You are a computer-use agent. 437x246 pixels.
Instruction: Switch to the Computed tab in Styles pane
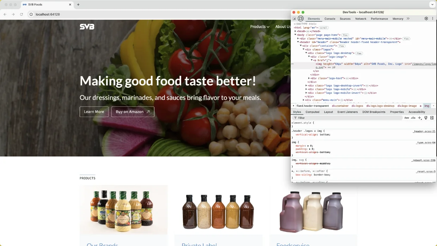[312, 112]
